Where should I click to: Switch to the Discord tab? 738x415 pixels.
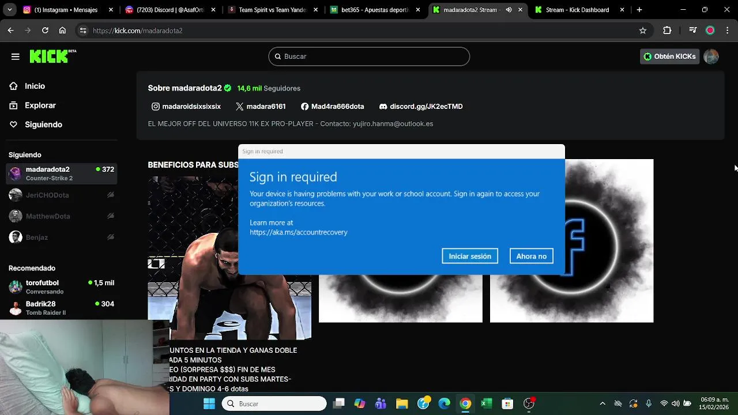[x=169, y=10]
